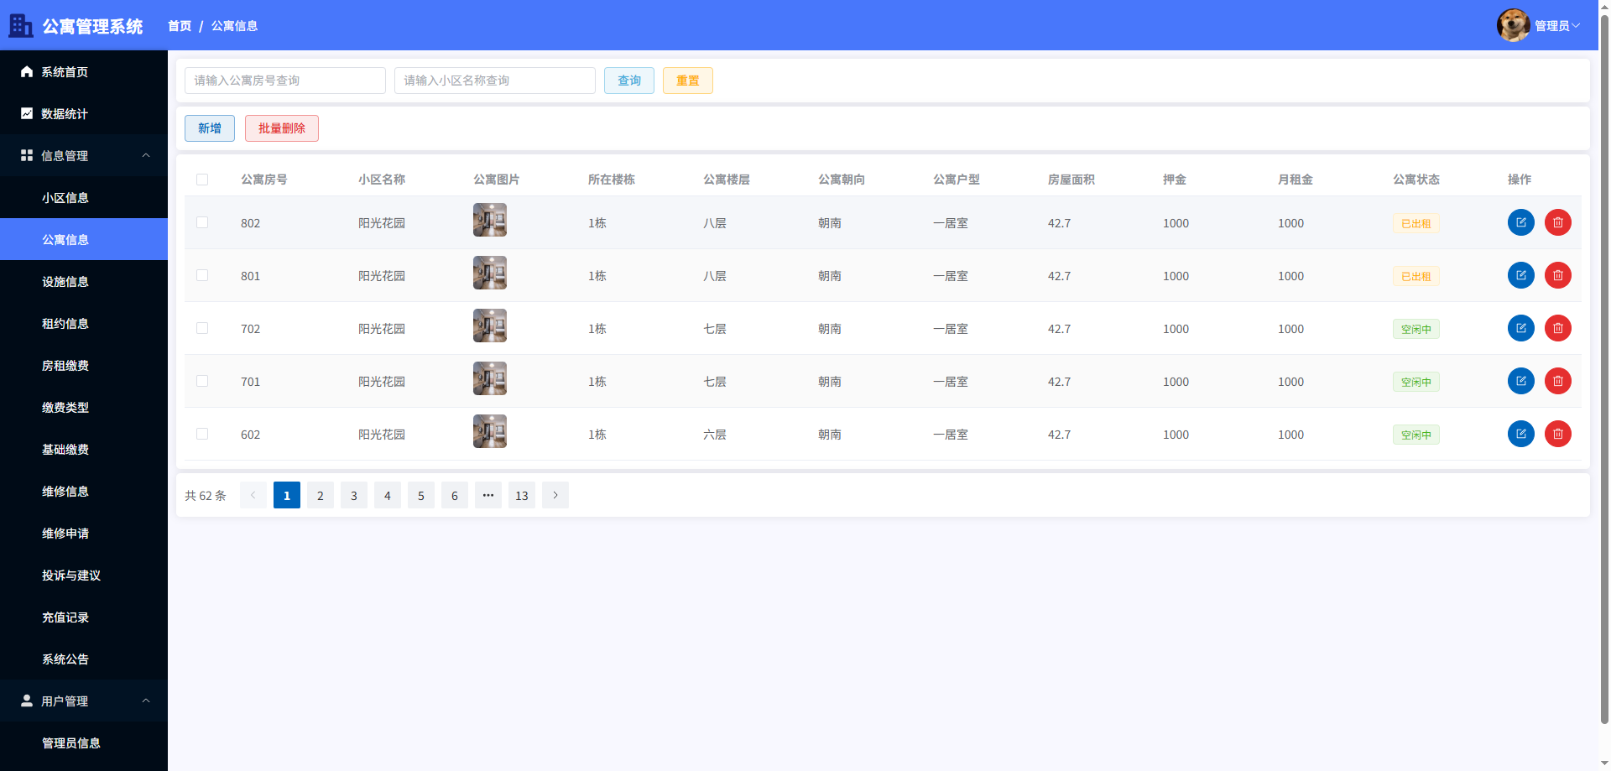Open 投诉与建议 in the sidebar
Screen dimensions: 1611x771
pos(84,575)
